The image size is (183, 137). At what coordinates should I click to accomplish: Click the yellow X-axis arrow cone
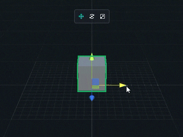[123, 85]
